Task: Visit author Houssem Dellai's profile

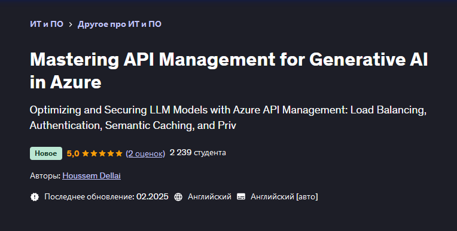Action: coord(92,175)
